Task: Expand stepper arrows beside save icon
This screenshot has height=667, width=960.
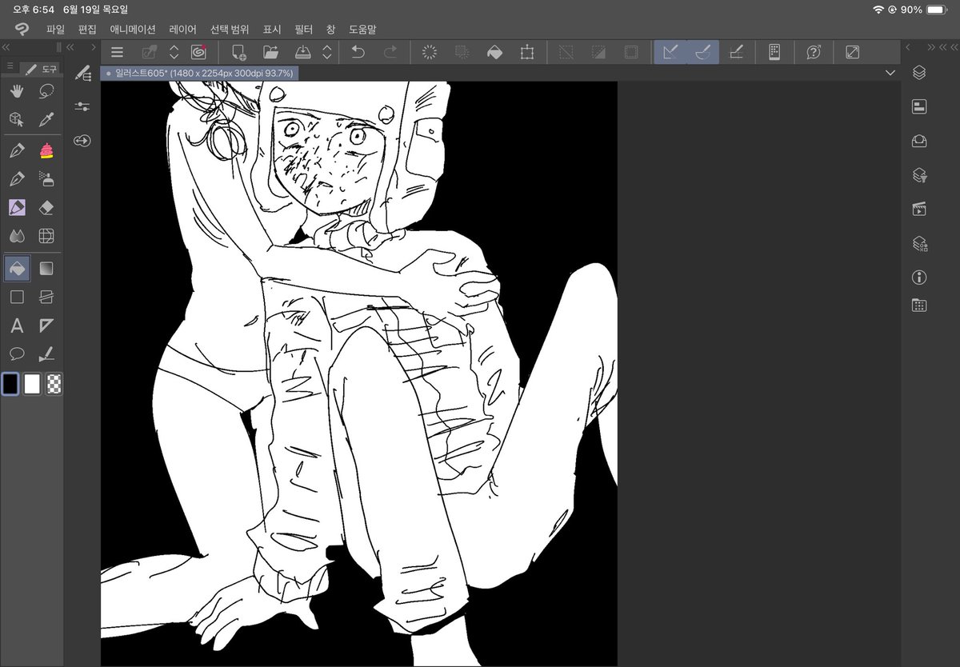Action: click(326, 53)
